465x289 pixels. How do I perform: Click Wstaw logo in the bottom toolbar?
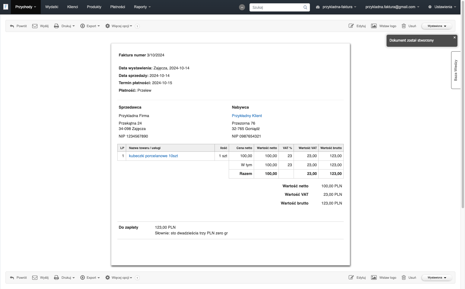click(x=384, y=278)
